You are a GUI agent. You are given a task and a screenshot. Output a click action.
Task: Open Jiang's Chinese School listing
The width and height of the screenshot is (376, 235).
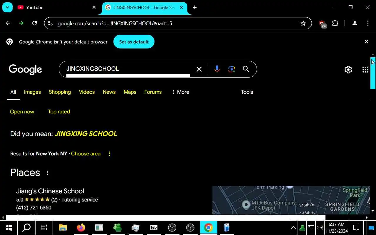click(x=50, y=191)
